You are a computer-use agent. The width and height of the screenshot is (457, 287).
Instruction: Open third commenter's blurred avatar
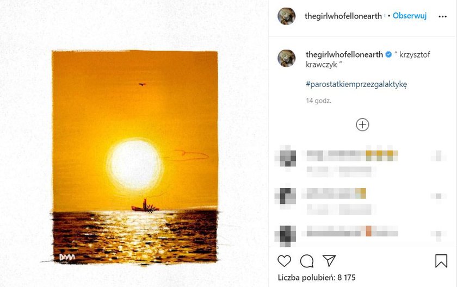(x=286, y=235)
